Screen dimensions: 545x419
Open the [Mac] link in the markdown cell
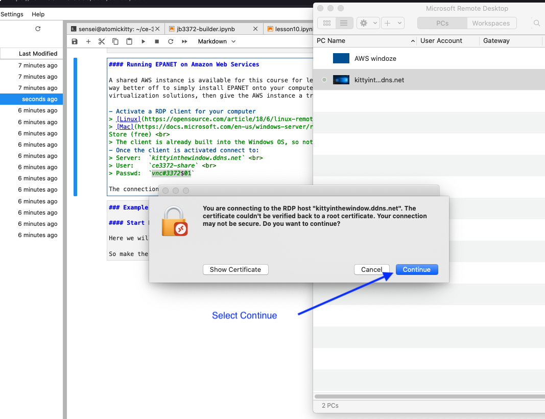(x=125, y=127)
